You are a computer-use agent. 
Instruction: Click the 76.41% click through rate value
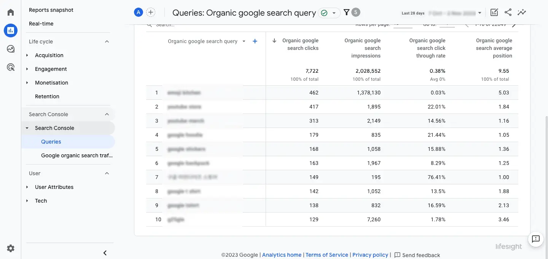point(436,177)
